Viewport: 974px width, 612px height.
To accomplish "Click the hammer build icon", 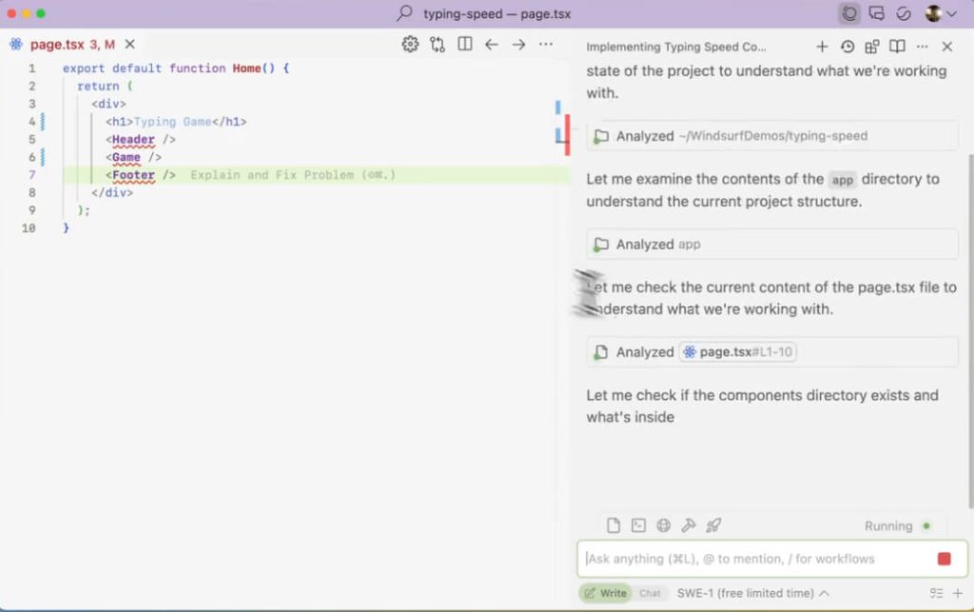I will [x=689, y=525].
